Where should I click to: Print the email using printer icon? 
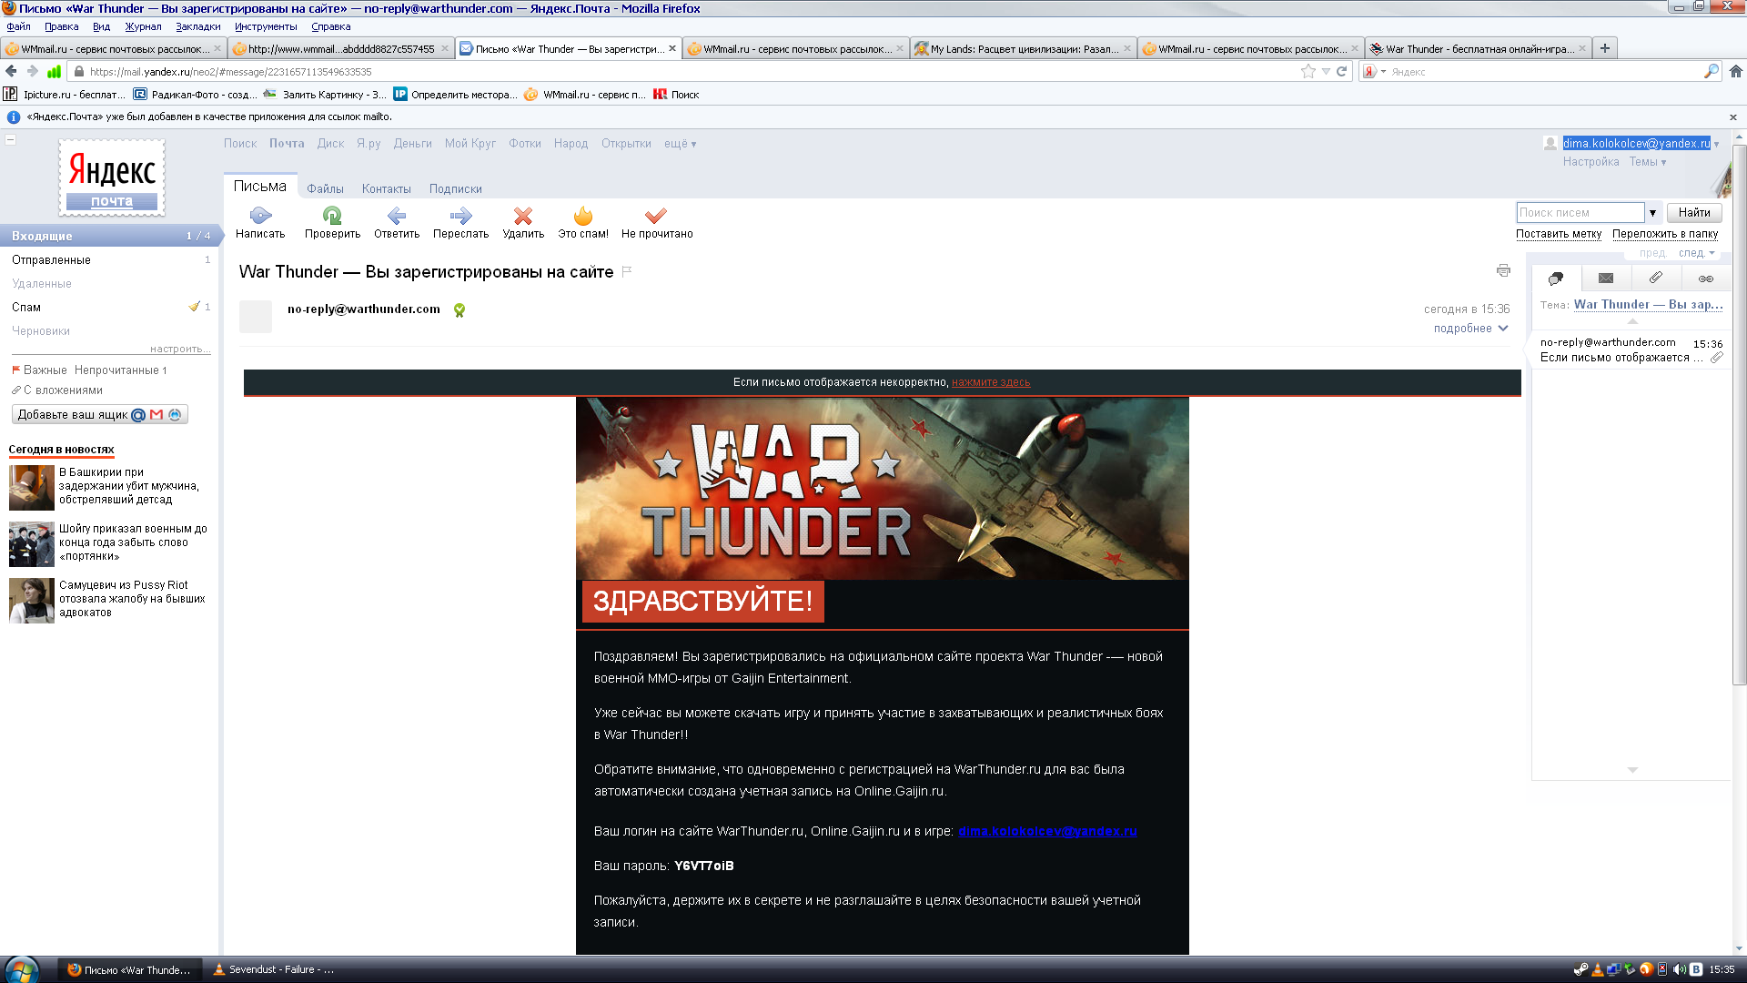pyautogui.click(x=1503, y=270)
